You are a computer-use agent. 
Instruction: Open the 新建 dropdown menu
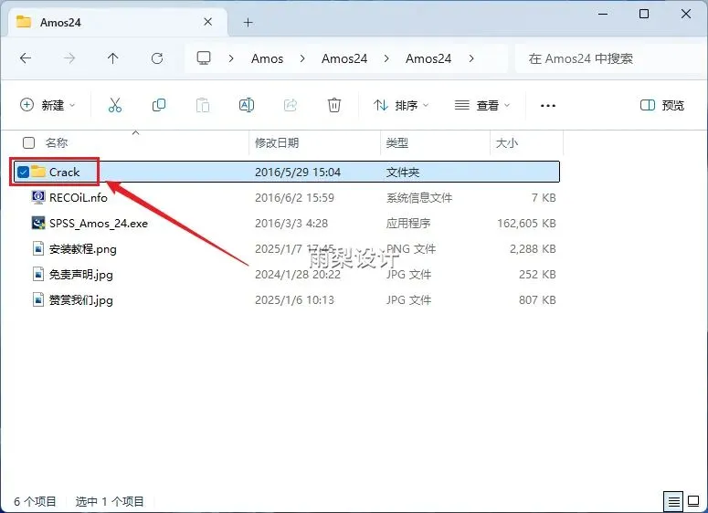(x=48, y=105)
